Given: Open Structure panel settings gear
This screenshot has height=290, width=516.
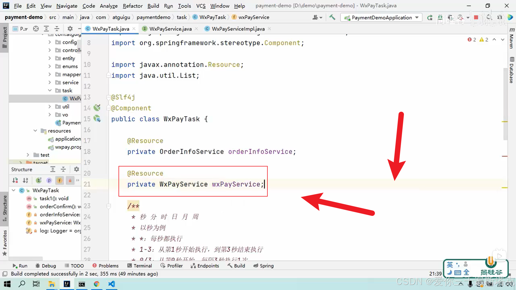Looking at the screenshot, I should (77, 169).
